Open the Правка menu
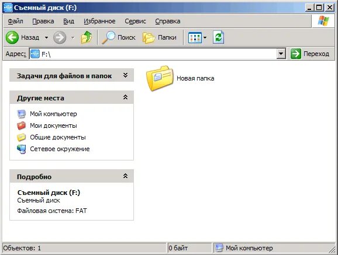This screenshot has width=338, height=255. (x=43, y=21)
